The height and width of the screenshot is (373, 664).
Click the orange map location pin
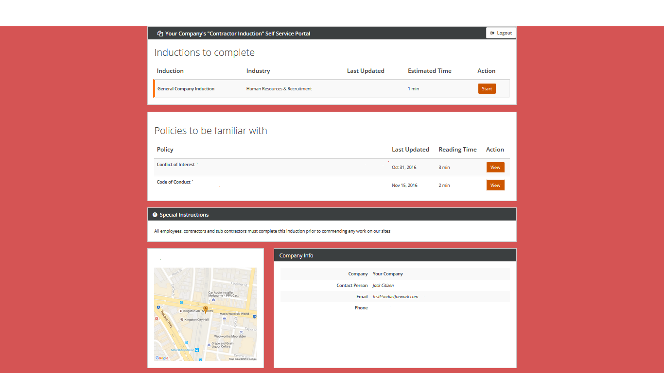pyautogui.click(x=206, y=309)
